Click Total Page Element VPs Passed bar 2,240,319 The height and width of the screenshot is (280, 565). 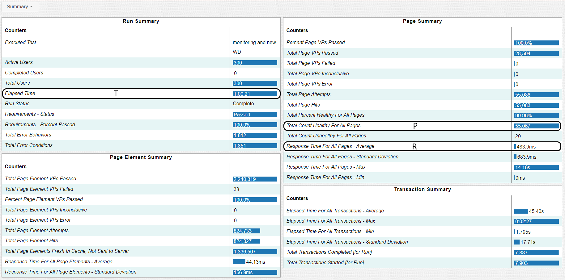(x=255, y=179)
